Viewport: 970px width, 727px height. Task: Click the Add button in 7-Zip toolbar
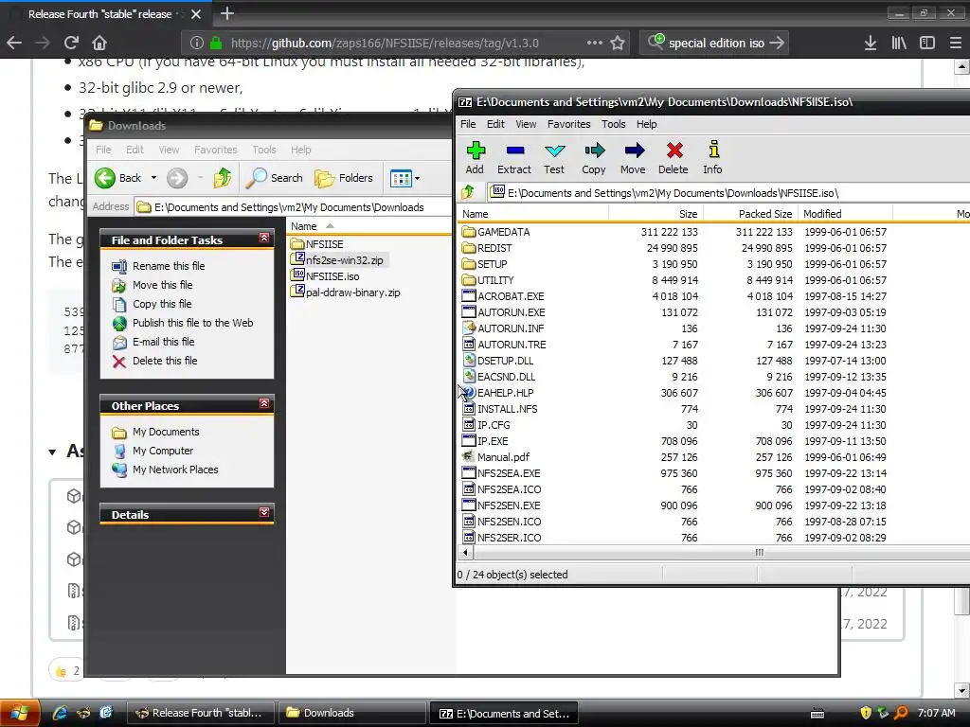click(475, 158)
